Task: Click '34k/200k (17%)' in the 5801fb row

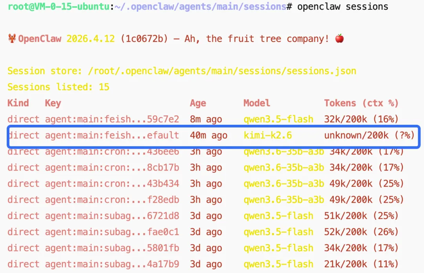Action: coord(361,248)
